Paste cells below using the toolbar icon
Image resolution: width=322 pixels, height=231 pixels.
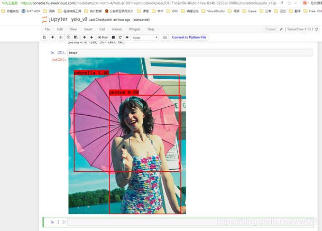click(x=76, y=38)
